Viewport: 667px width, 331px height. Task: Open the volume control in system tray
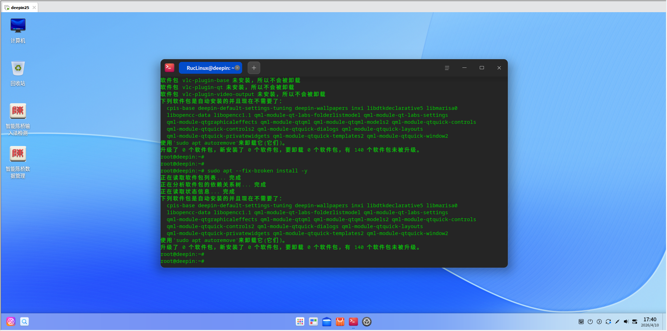(626, 322)
